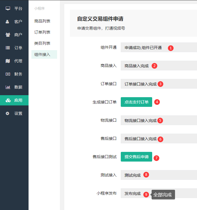
Task: Click the 数据 bar chart icon
Action: click(8, 87)
